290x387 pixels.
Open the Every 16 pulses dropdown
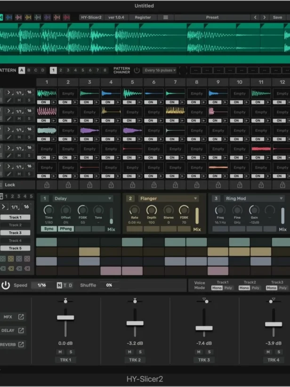click(160, 70)
